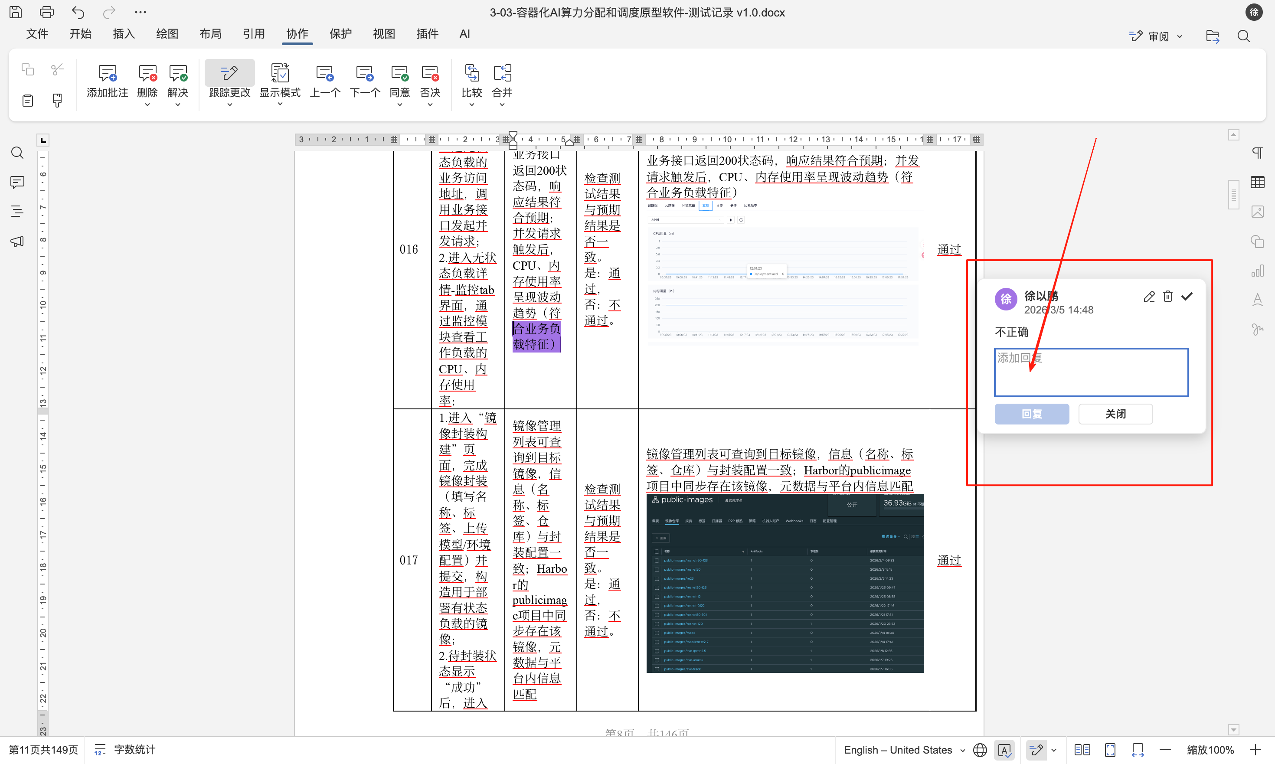Toggle spell check icon in status bar

pos(1005,750)
